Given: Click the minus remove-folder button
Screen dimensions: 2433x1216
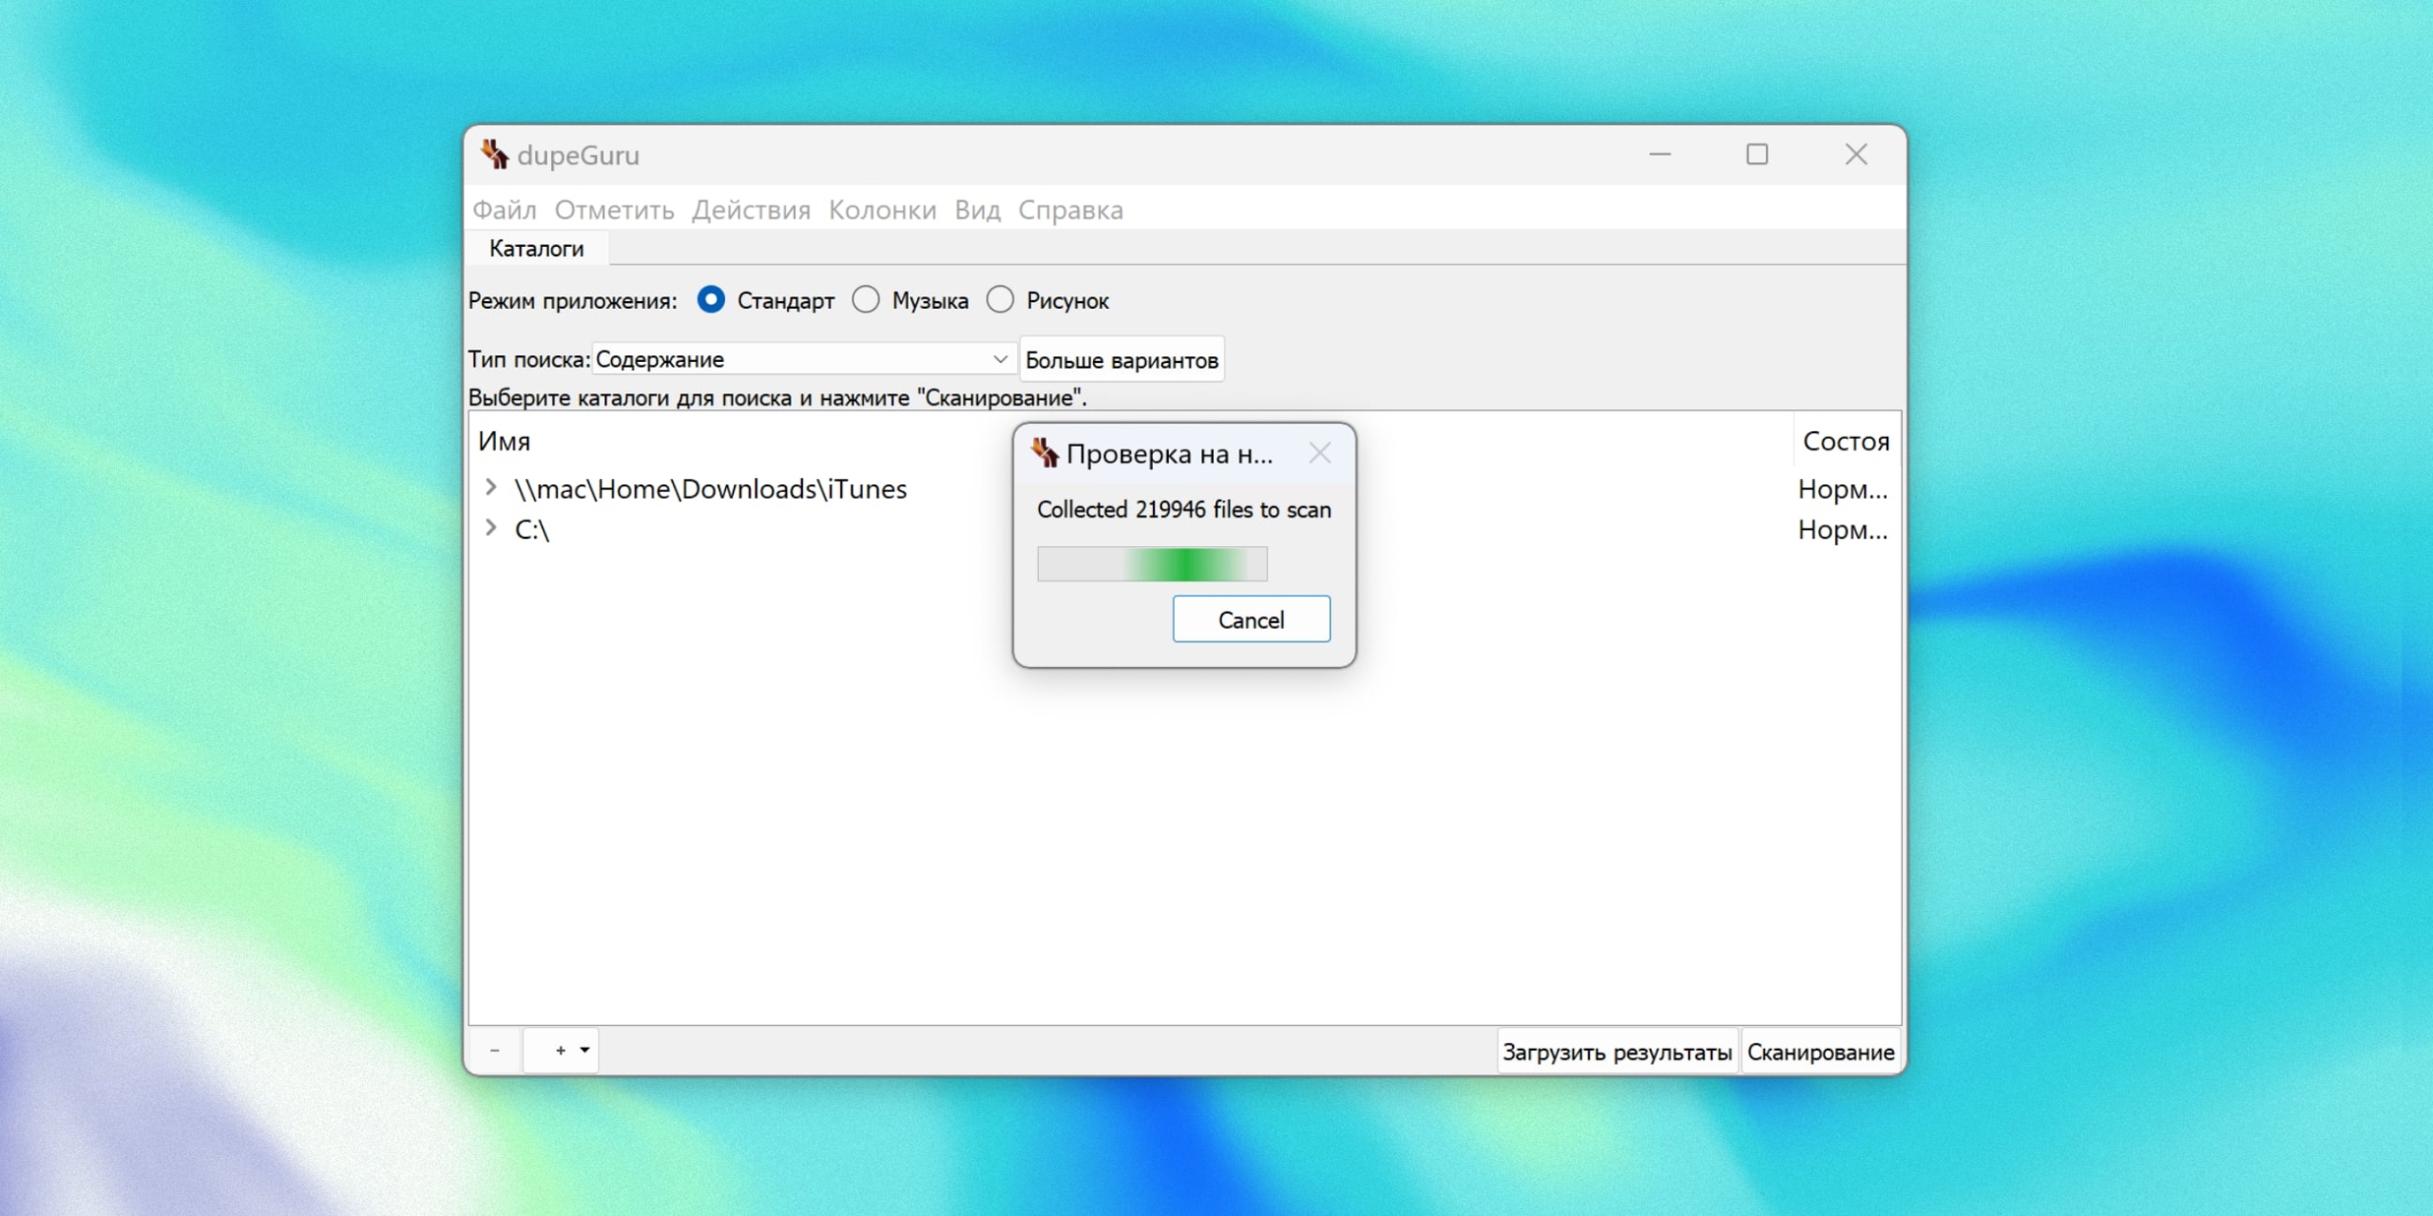Looking at the screenshot, I should click(494, 1051).
